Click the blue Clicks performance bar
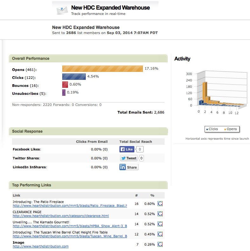 74,77
